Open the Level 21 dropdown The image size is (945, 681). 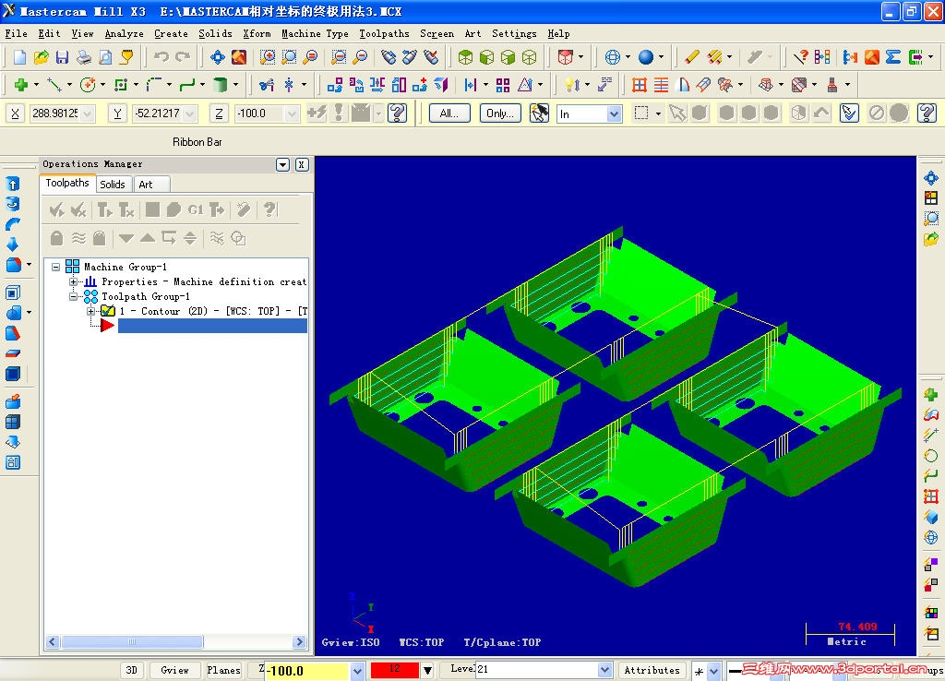coord(605,670)
